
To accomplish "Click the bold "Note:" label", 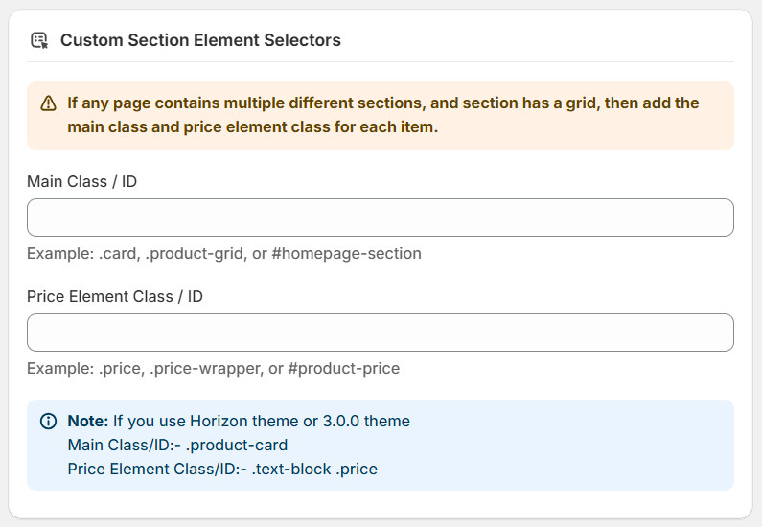I will 88,422.
